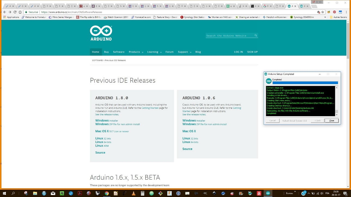Click the setup progress bar in Arduino Setup
The image size is (351, 197).
tap(305, 83)
